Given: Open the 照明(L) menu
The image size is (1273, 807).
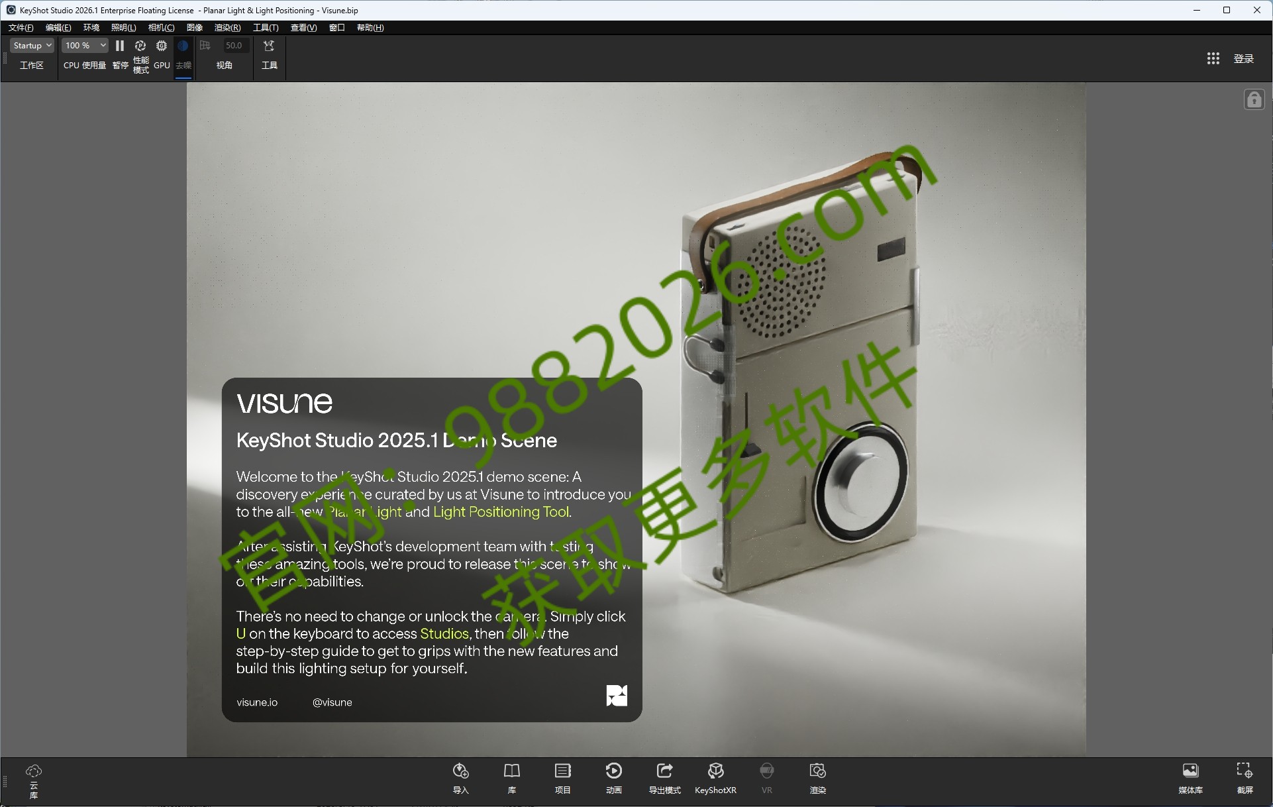Looking at the screenshot, I should (x=123, y=28).
